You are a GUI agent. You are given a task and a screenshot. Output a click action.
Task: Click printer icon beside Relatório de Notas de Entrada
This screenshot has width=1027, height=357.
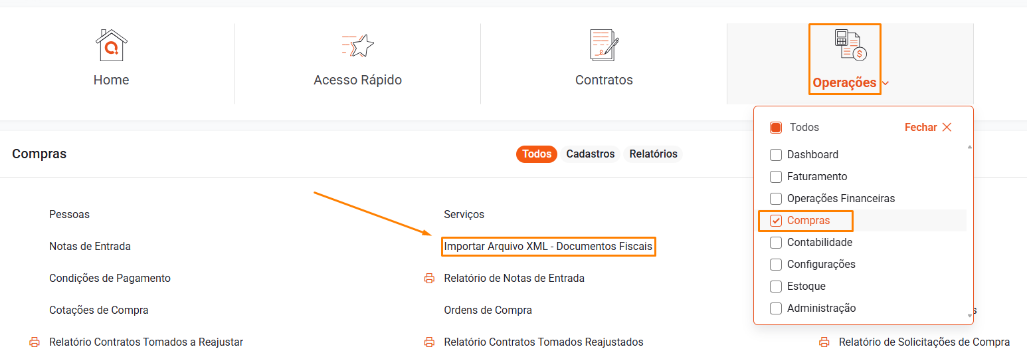tap(429, 279)
